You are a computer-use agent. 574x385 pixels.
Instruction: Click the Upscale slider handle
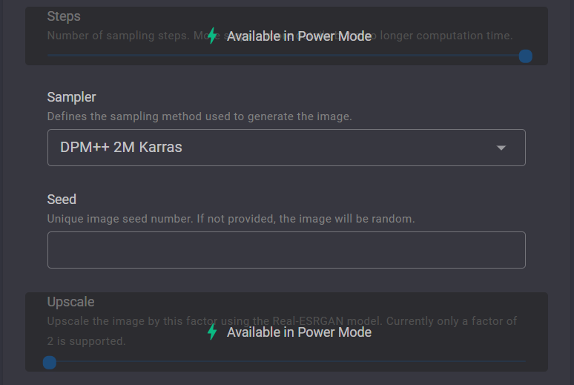[50, 362]
